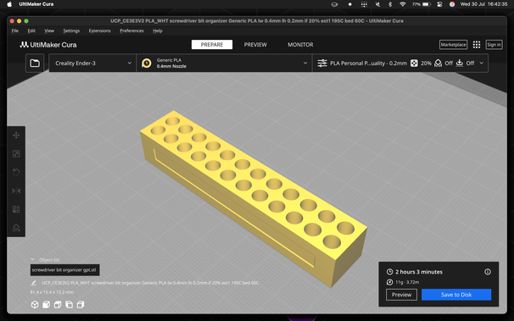Open the Edit menu
This screenshot has width=514, height=321.
point(31,30)
